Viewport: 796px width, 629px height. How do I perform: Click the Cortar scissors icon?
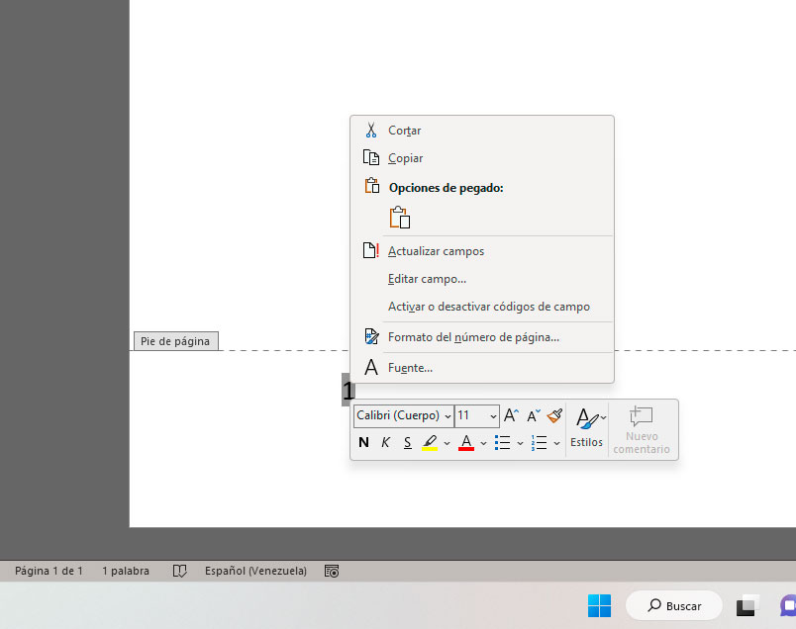pos(371,131)
